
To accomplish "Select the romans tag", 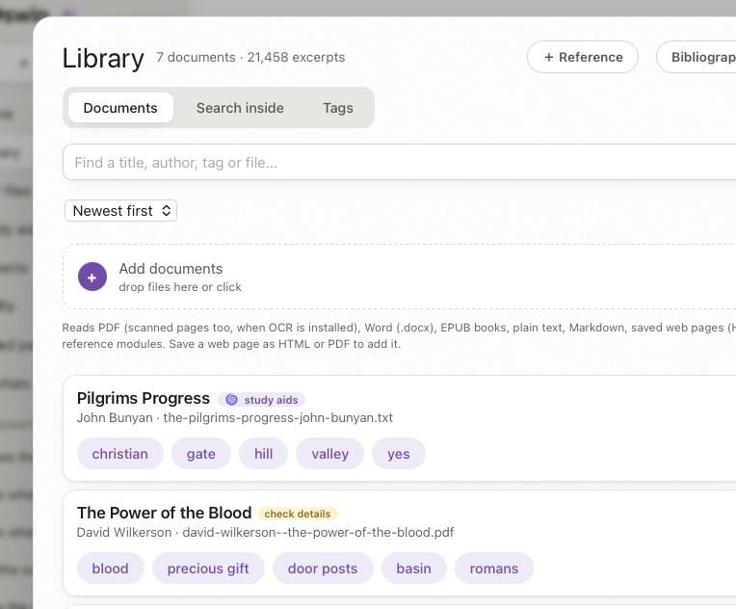I will [x=494, y=569].
